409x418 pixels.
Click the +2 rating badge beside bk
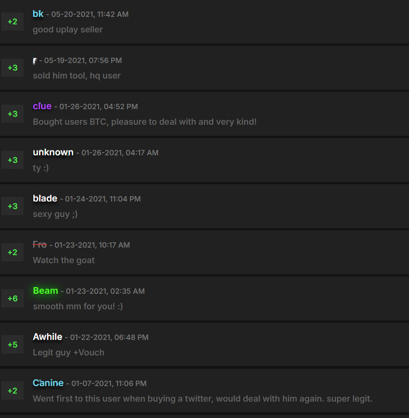click(x=12, y=21)
